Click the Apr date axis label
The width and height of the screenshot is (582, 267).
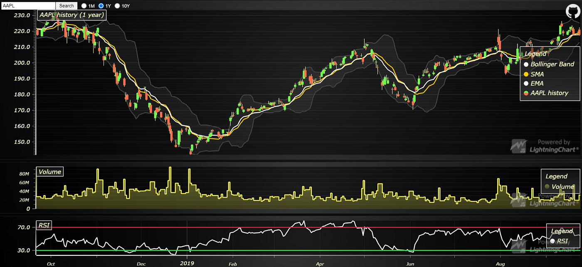coord(320,264)
